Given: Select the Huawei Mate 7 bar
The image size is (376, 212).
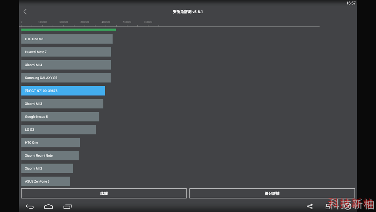Looking at the screenshot, I should pos(66,52).
